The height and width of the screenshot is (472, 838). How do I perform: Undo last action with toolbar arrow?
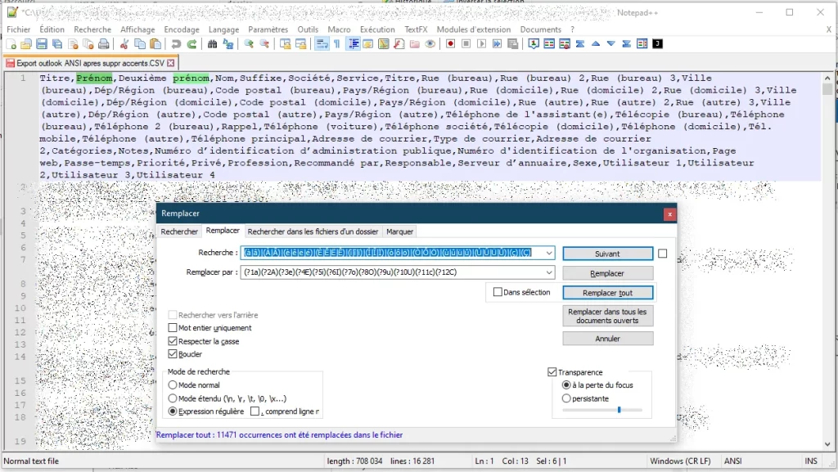pos(176,44)
